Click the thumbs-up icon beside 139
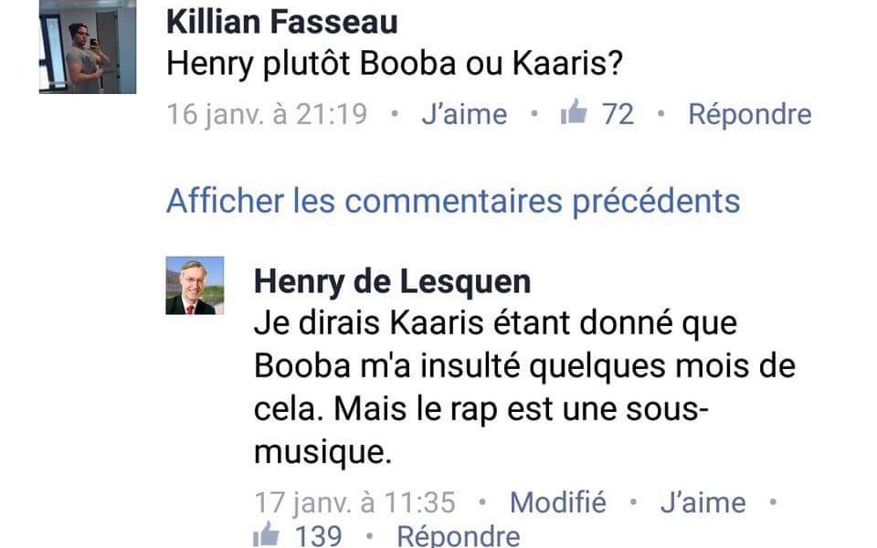Viewport: 877px width, 548px height. point(266,533)
